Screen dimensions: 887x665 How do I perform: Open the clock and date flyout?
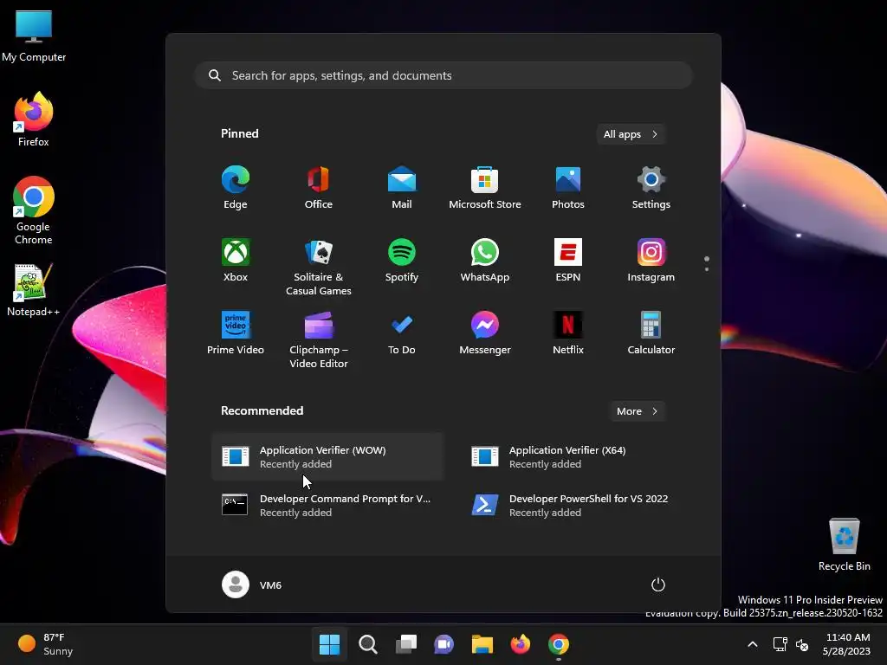847,644
